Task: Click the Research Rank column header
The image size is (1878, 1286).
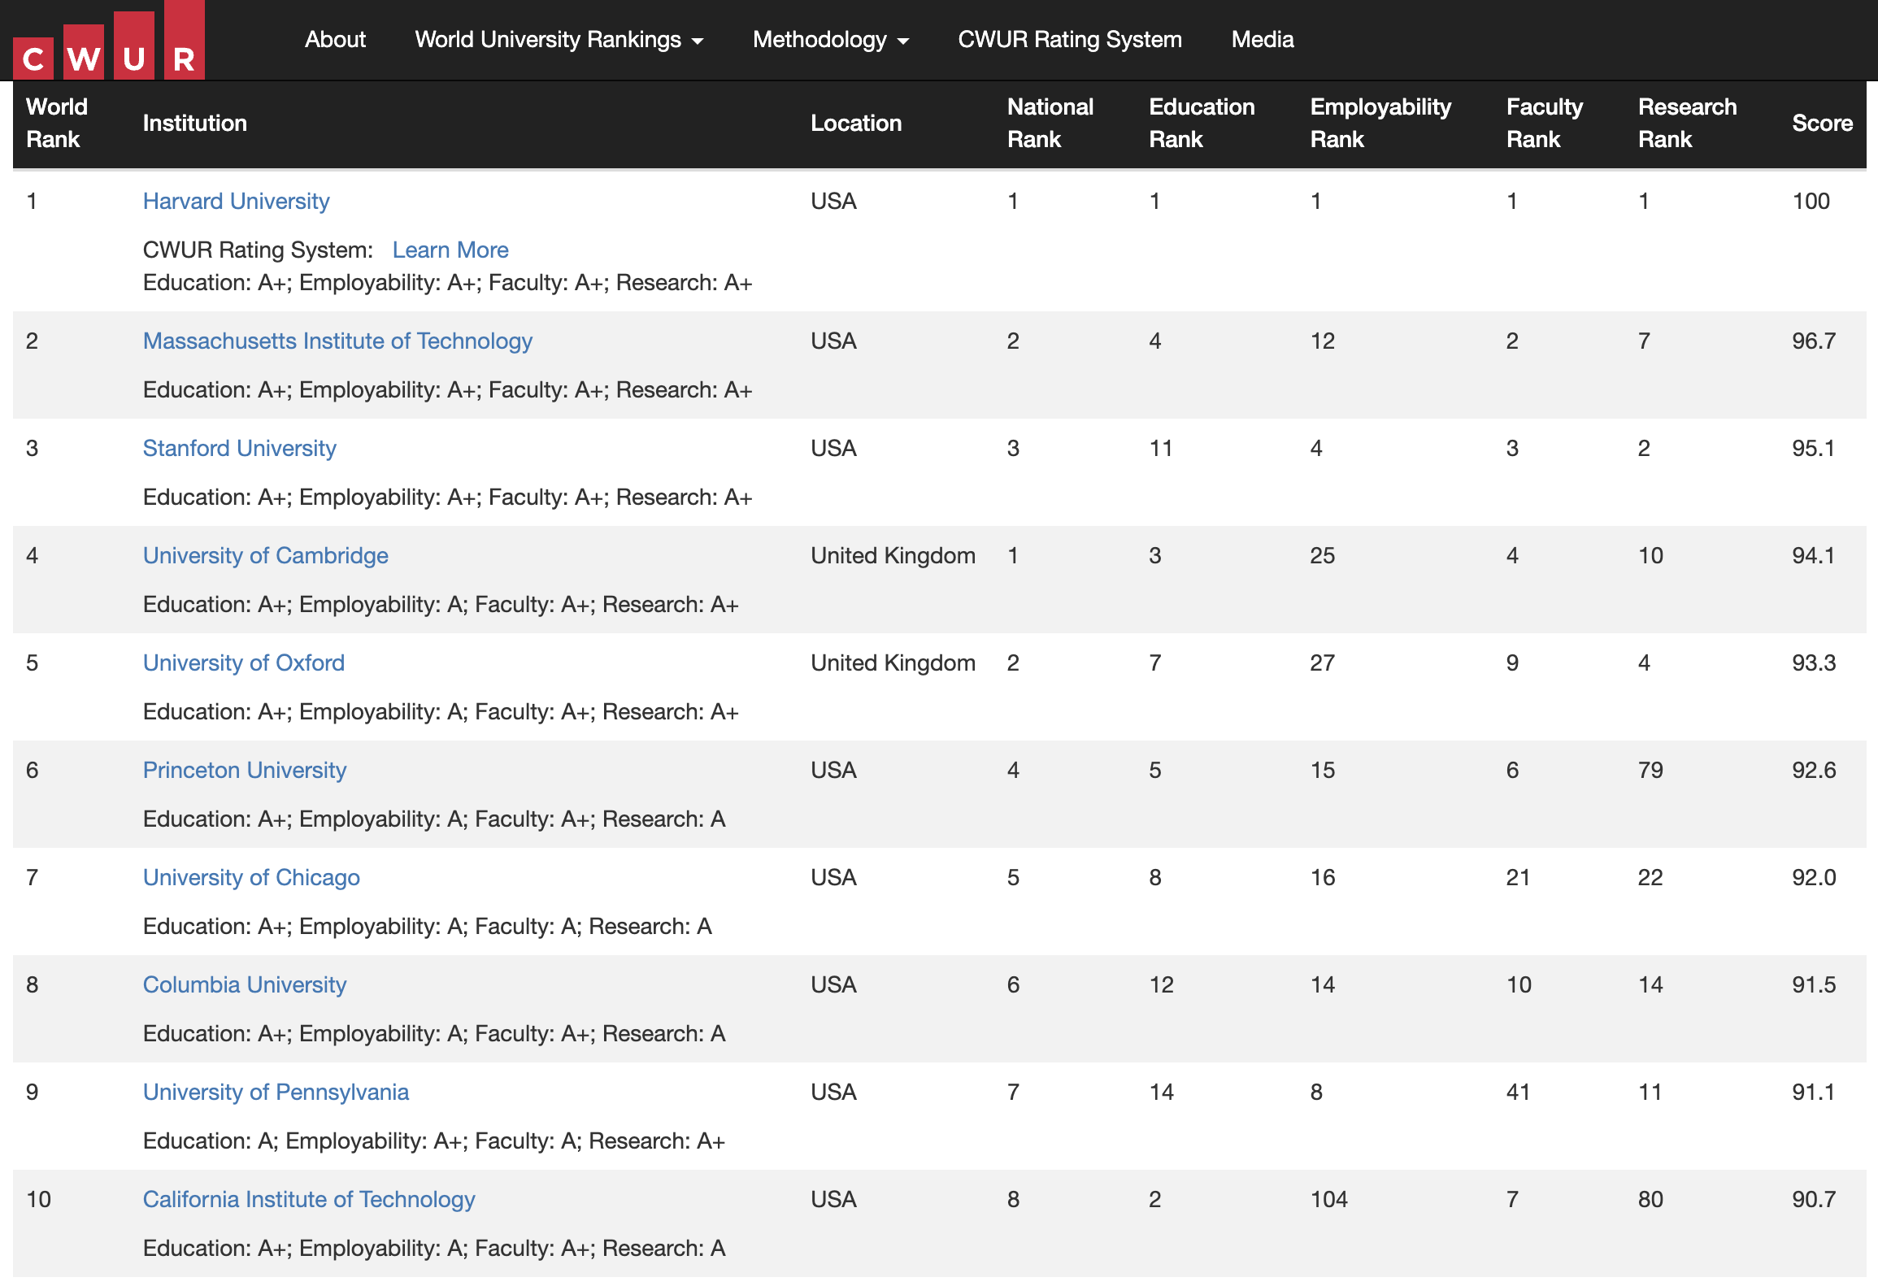Action: pyautogui.click(x=1687, y=123)
